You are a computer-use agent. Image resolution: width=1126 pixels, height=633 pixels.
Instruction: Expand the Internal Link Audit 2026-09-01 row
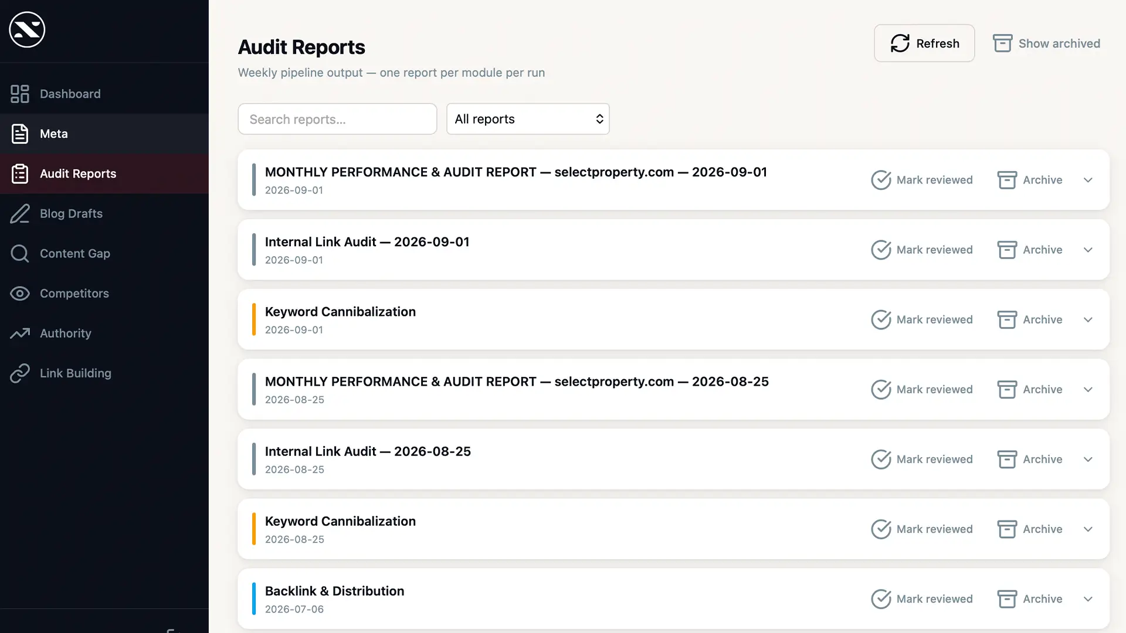pos(1088,250)
